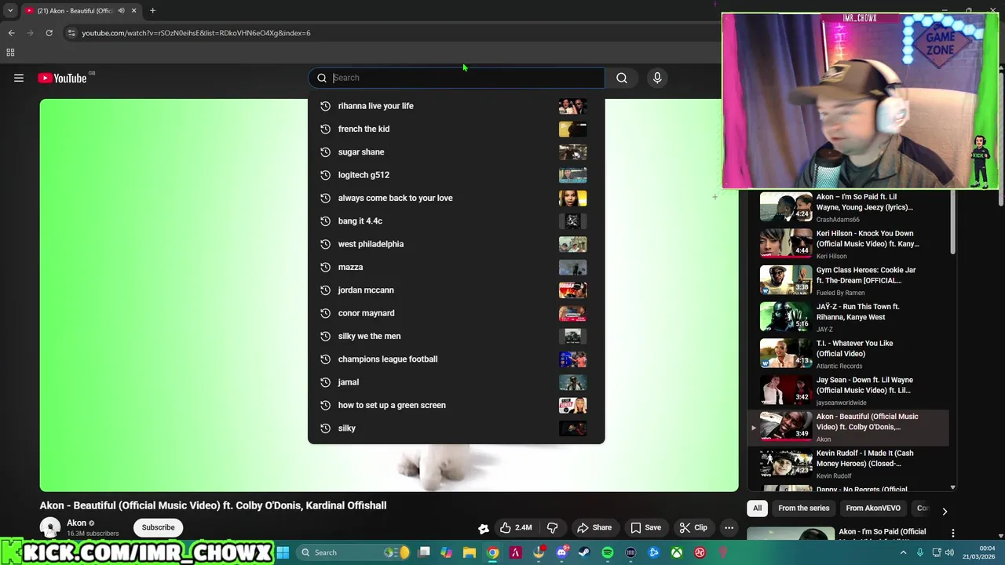Click the search magnifier button
Screen dimensions: 1005x565
coord(622,78)
